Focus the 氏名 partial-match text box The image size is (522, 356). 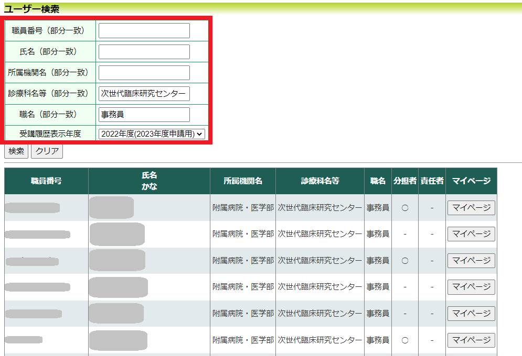click(x=144, y=52)
